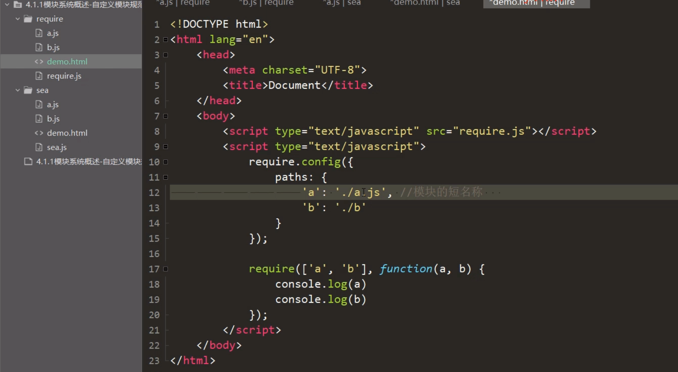Click the config method name on line 10
Viewport: 678px width, 372px height.
321,162
